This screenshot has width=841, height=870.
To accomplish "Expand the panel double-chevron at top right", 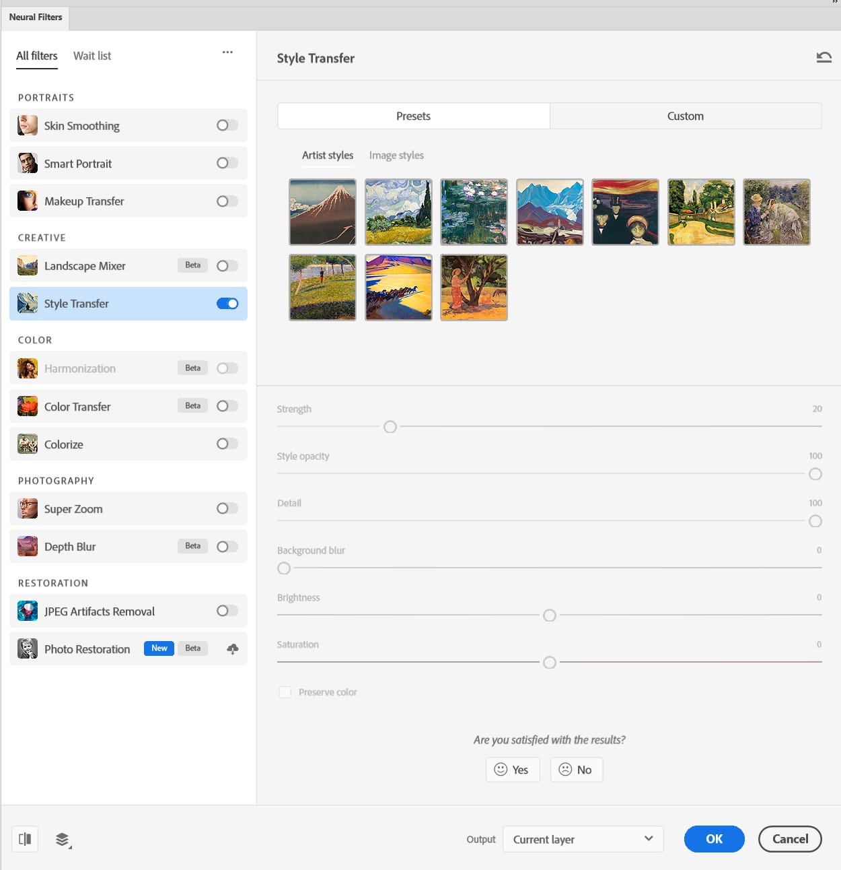I will point(835,3).
